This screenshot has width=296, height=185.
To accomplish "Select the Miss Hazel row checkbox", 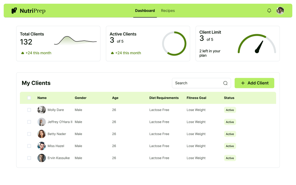I will (29, 146).
